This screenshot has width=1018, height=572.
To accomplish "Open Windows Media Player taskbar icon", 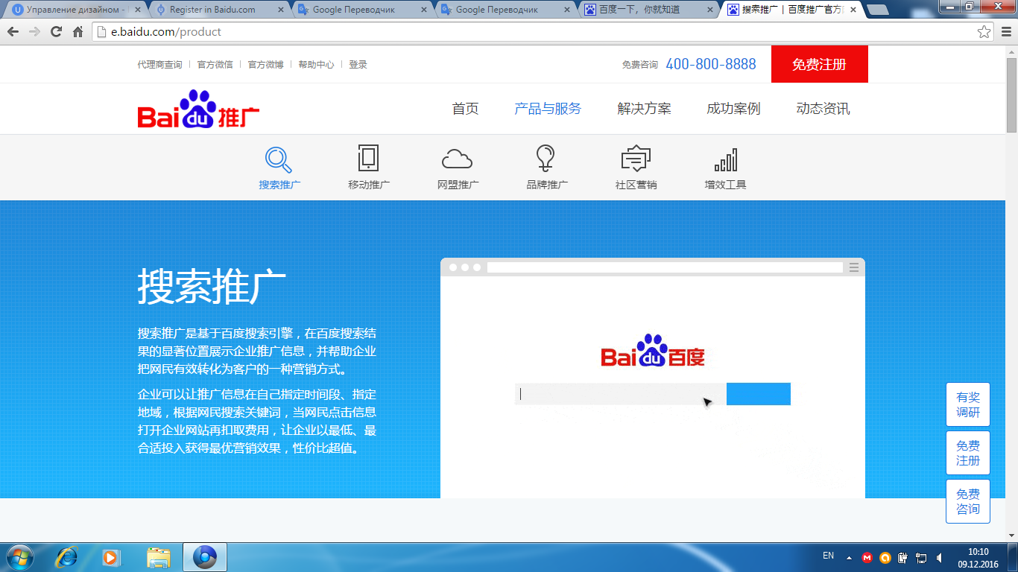I will pos(112,557).
